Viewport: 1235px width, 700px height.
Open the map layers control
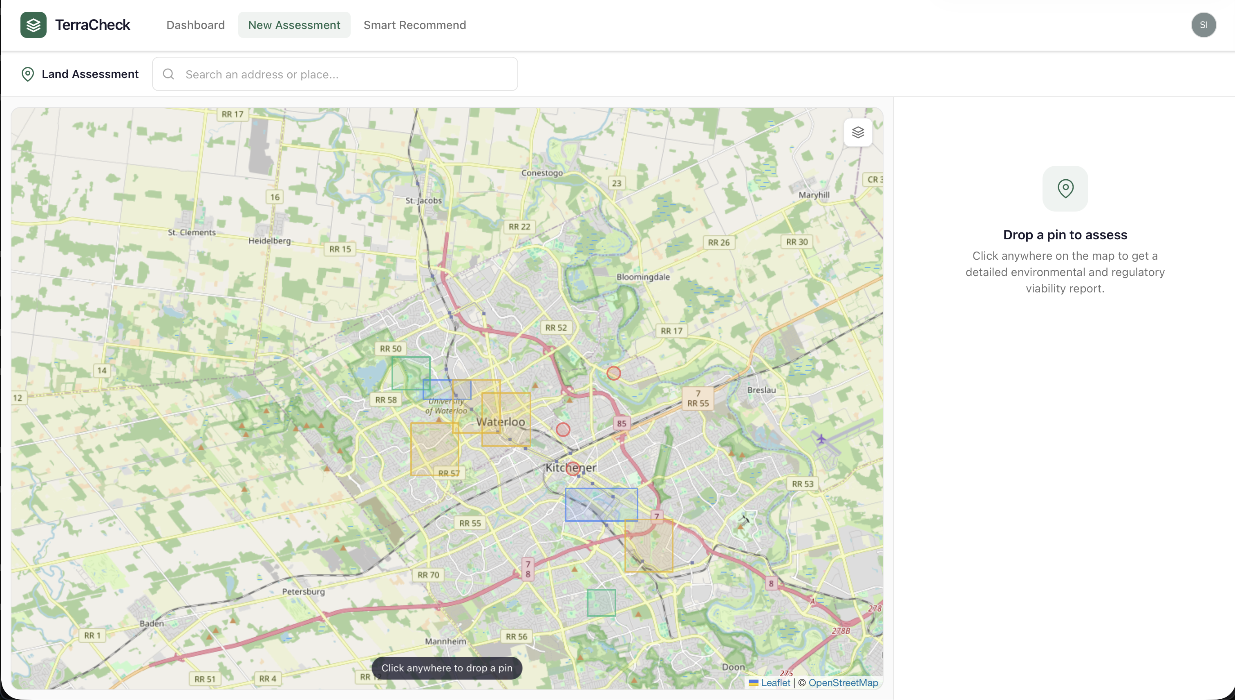click(858, 132)
